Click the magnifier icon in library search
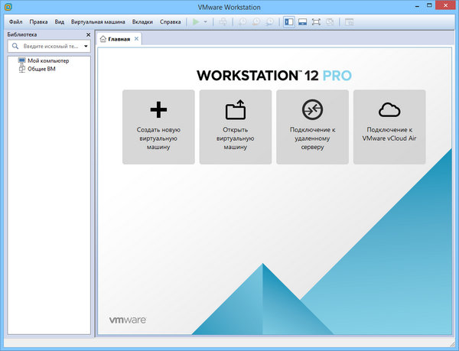This screenshot has width=459, height=351. coord(15,47)
